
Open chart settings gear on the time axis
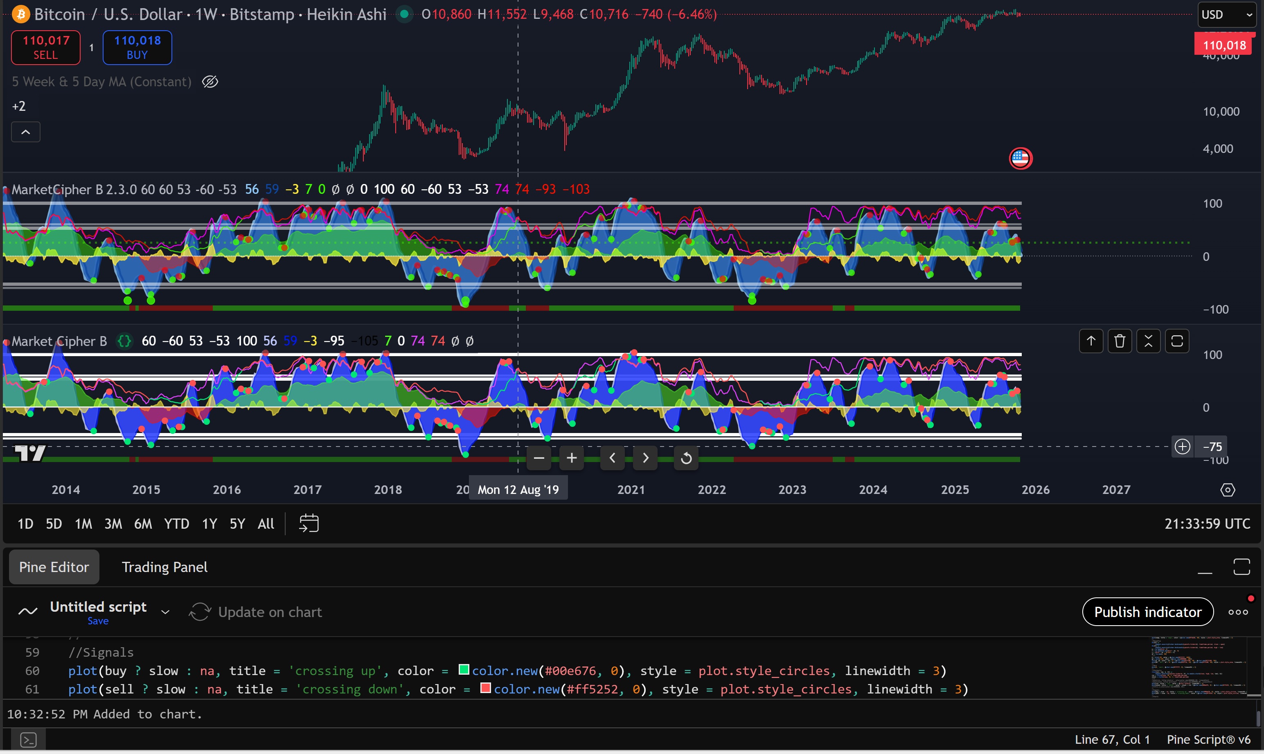[1228, 490]
